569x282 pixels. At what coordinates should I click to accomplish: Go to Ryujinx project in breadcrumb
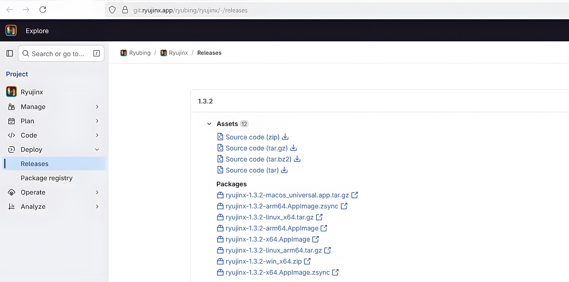click(178, 53)
